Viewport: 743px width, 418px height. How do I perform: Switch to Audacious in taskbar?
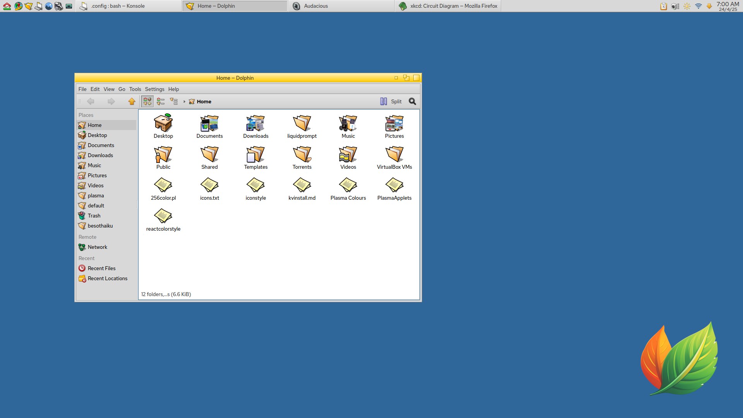click(341, 6)
